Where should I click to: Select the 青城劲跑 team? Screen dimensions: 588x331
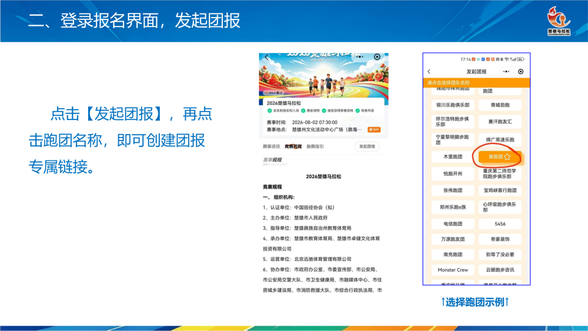(x=500, y=105)
